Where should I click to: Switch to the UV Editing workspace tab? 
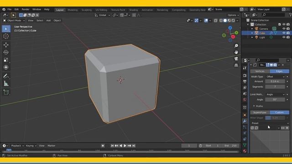[x=101, y=10]
